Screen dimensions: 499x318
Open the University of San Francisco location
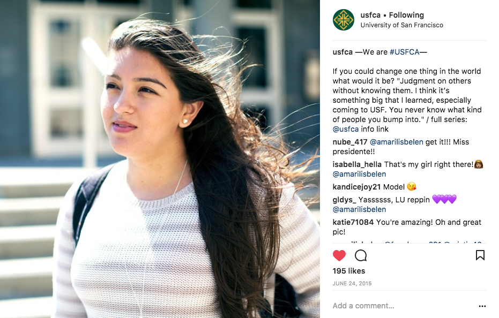(401, 25)
